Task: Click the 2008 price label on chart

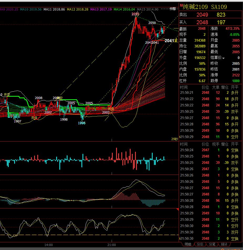Action: click(39, 98)
